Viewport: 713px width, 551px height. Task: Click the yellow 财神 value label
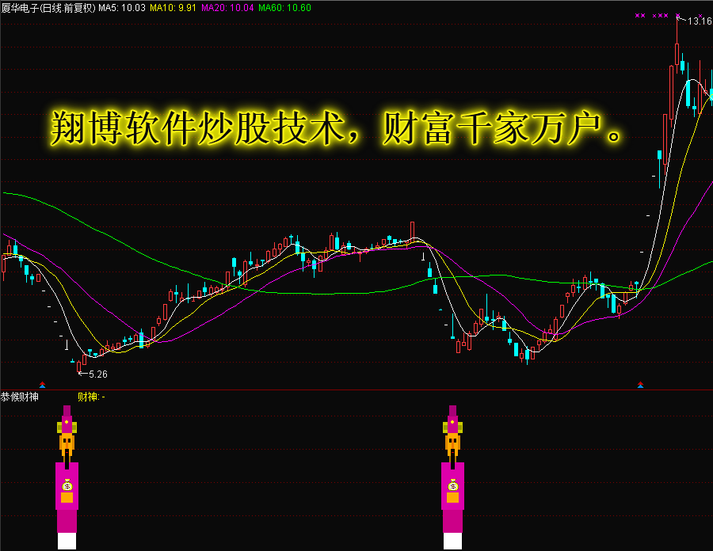click(90, 397)
